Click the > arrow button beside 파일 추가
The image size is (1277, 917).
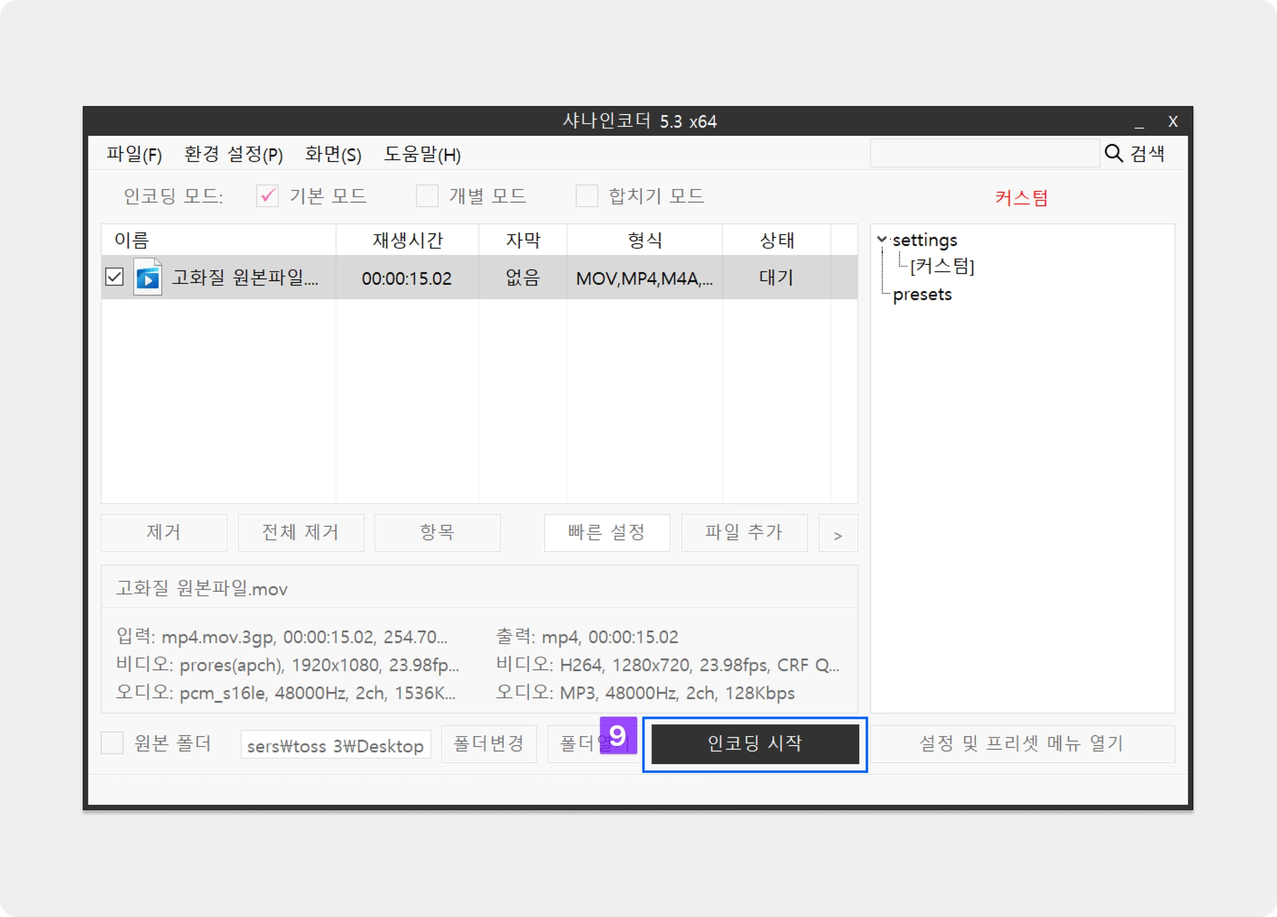pyautogui.click(x=837, y=534)
